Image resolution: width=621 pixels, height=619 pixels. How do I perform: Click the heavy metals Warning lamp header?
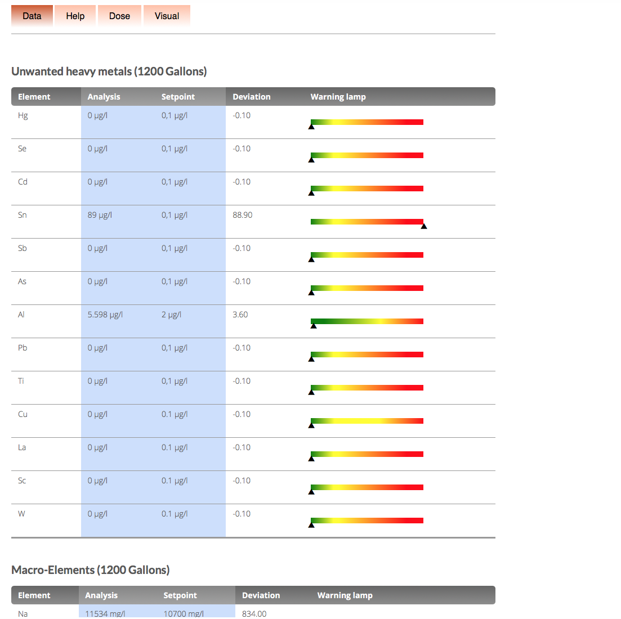(x=338, y=97)
